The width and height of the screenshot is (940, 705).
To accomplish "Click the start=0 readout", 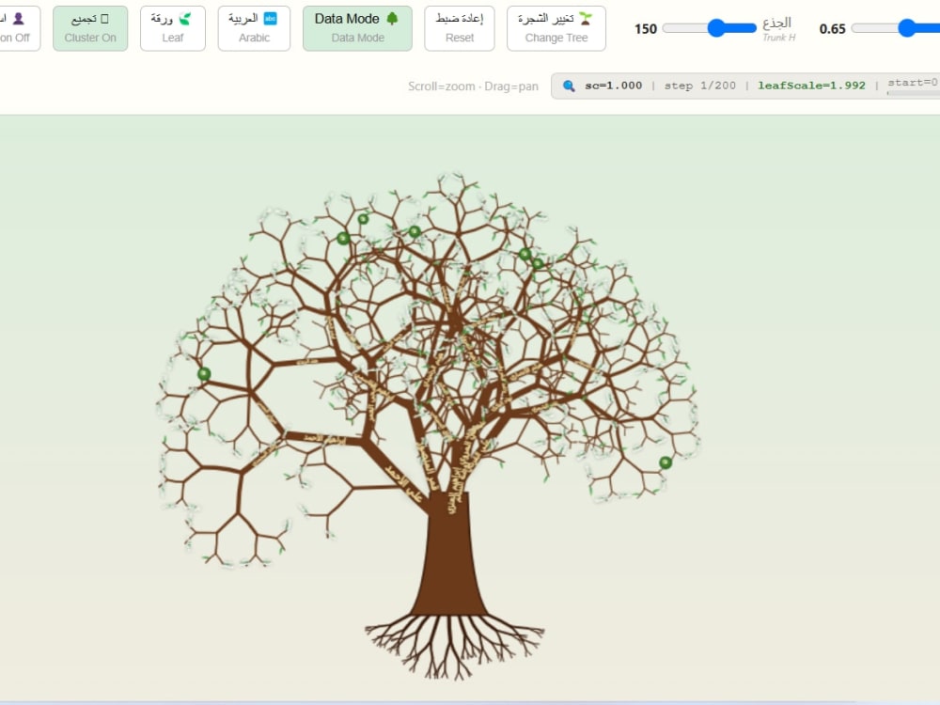I will 913,83.
